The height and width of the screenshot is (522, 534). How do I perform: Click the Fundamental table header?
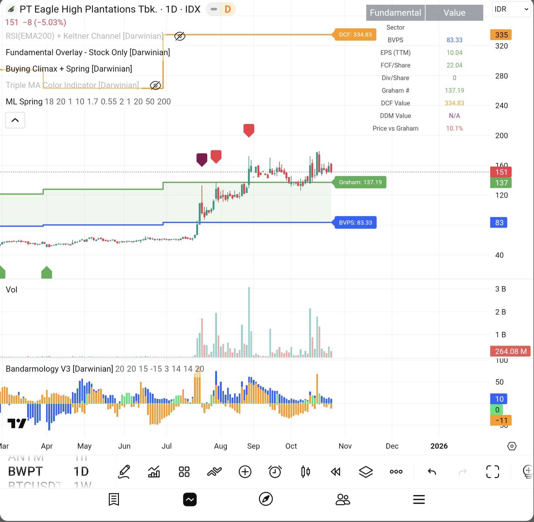(x=396, y=13)
